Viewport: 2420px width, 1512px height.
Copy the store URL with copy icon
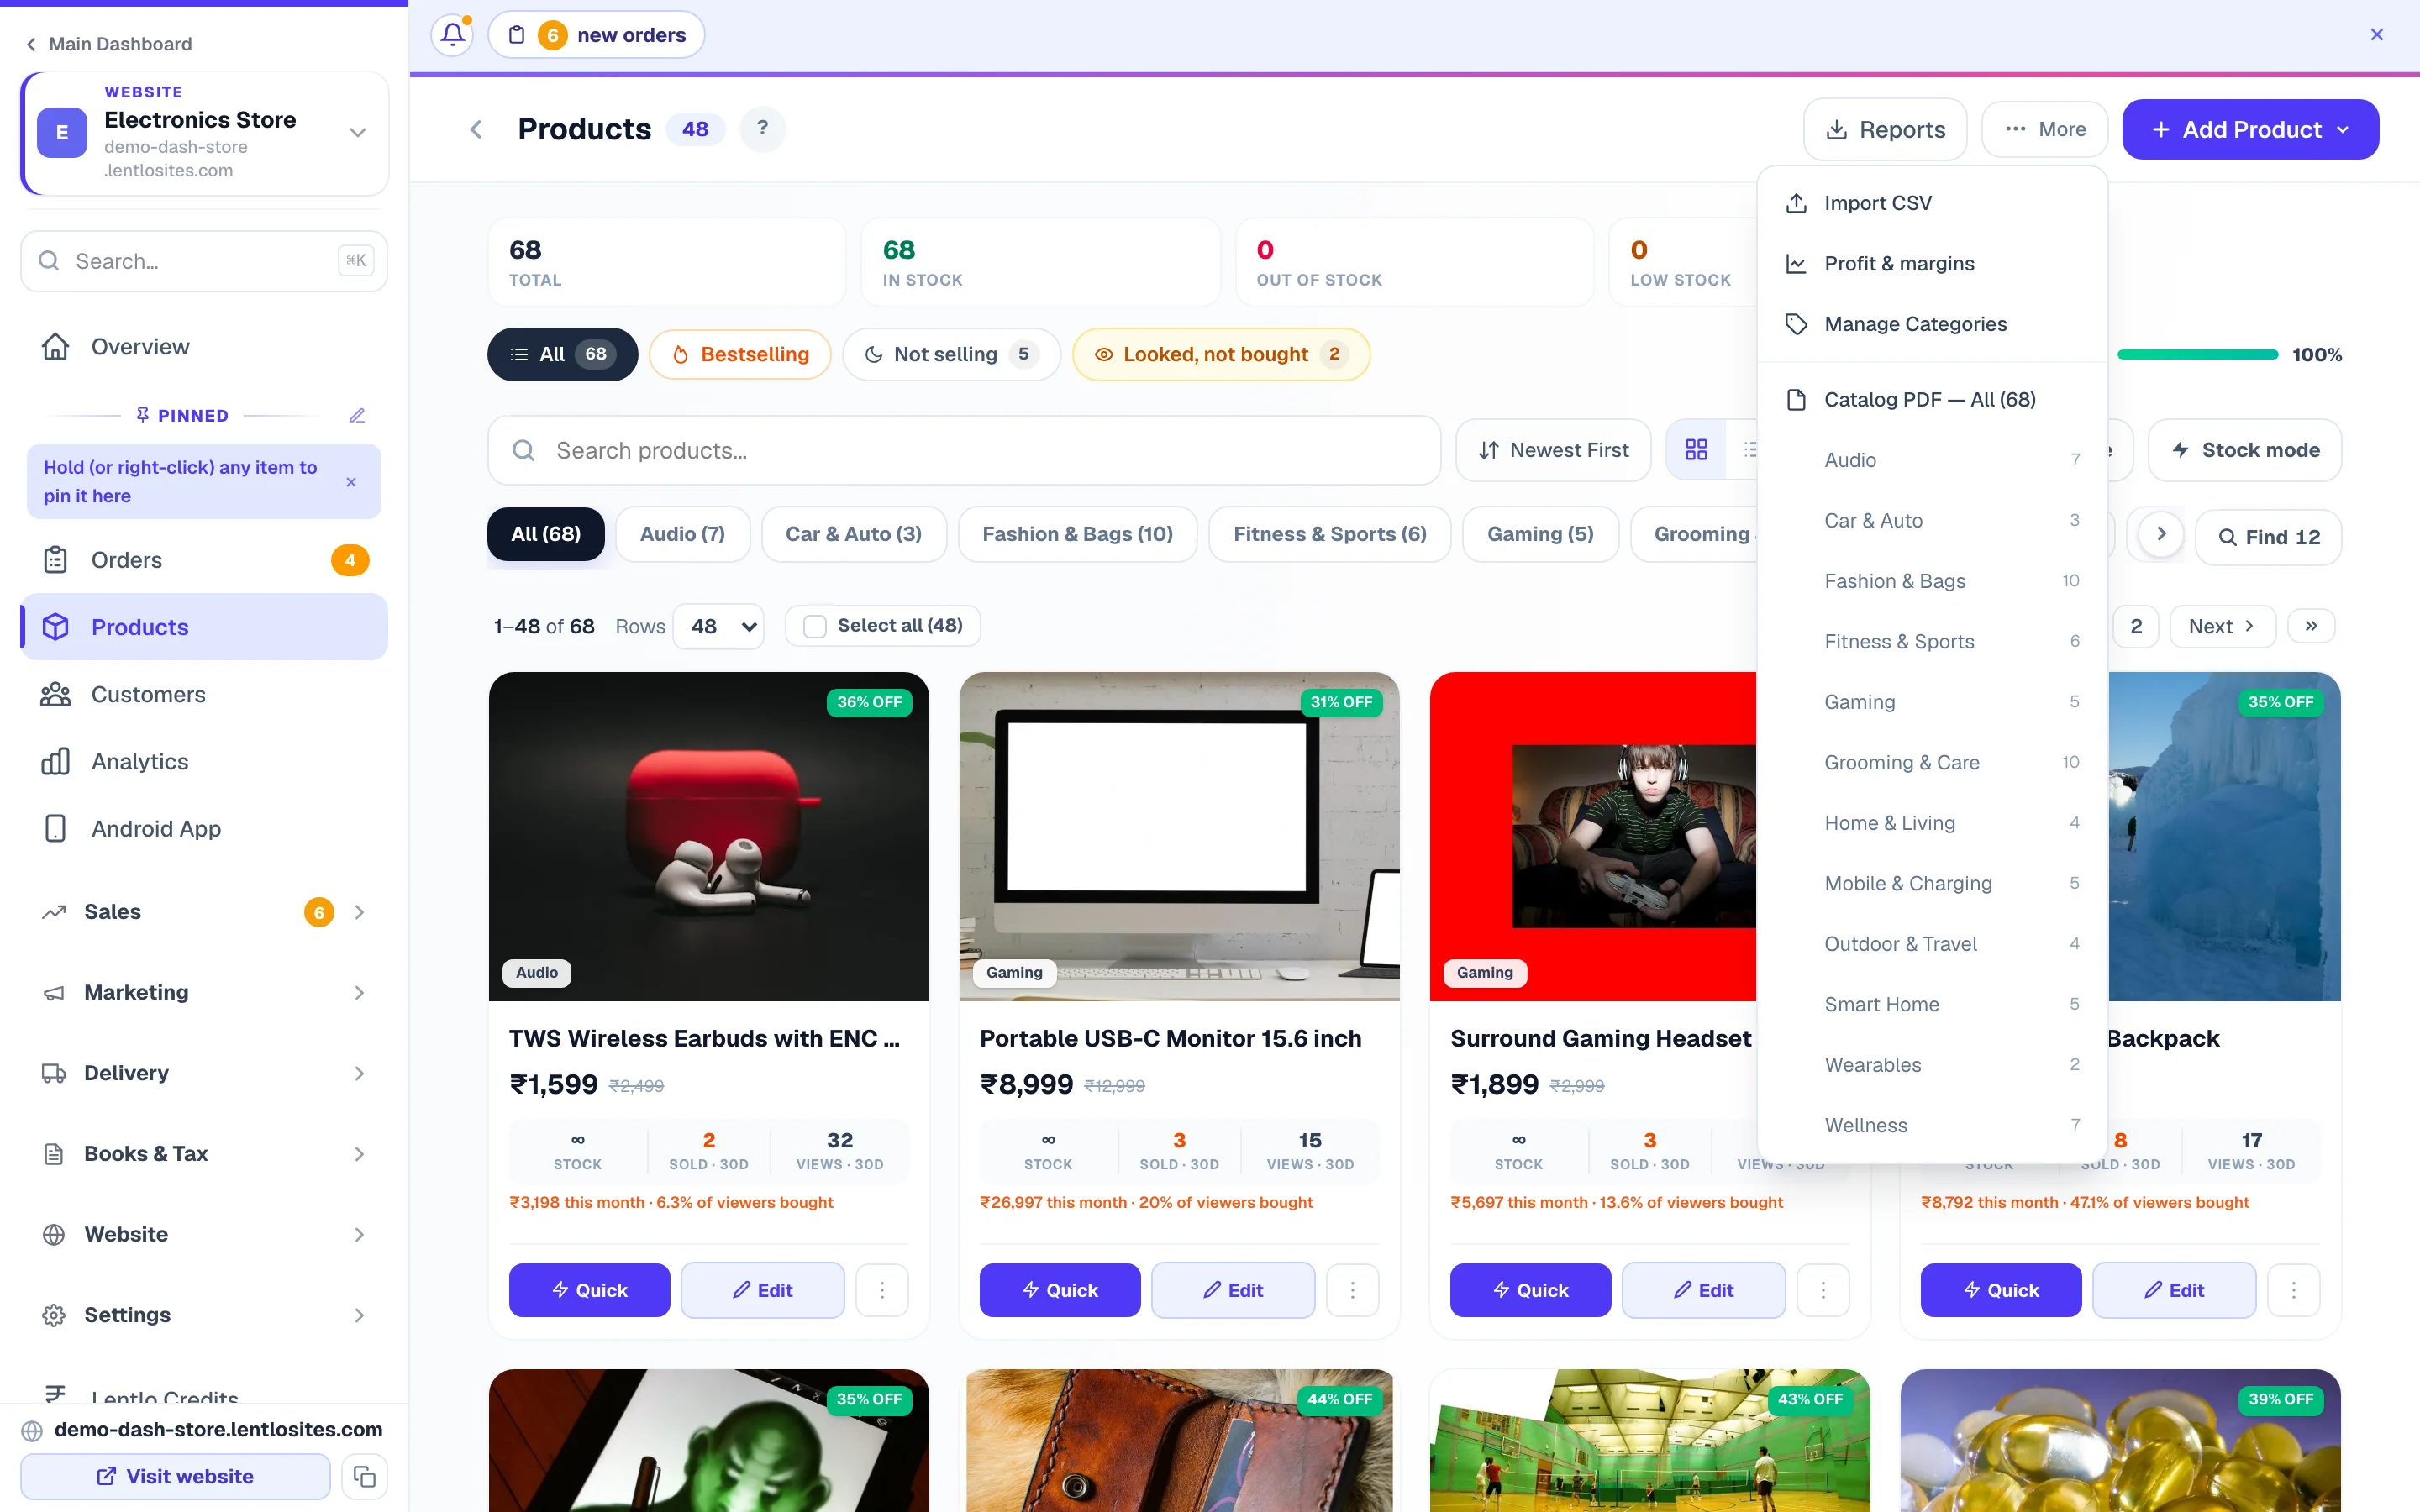364,1476
